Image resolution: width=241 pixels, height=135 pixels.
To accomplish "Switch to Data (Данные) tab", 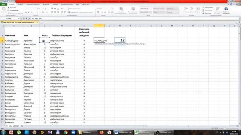I will [x=55, y=4].
